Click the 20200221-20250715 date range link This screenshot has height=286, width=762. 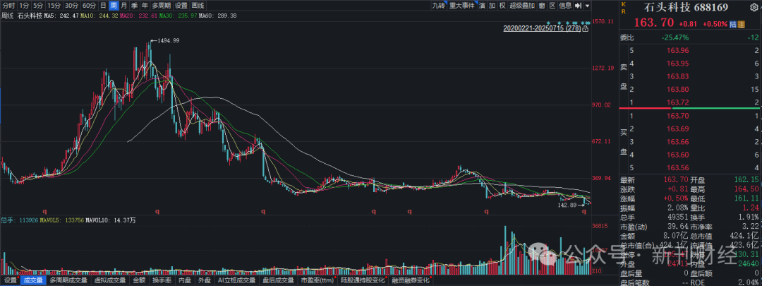(x=542, y=28)
